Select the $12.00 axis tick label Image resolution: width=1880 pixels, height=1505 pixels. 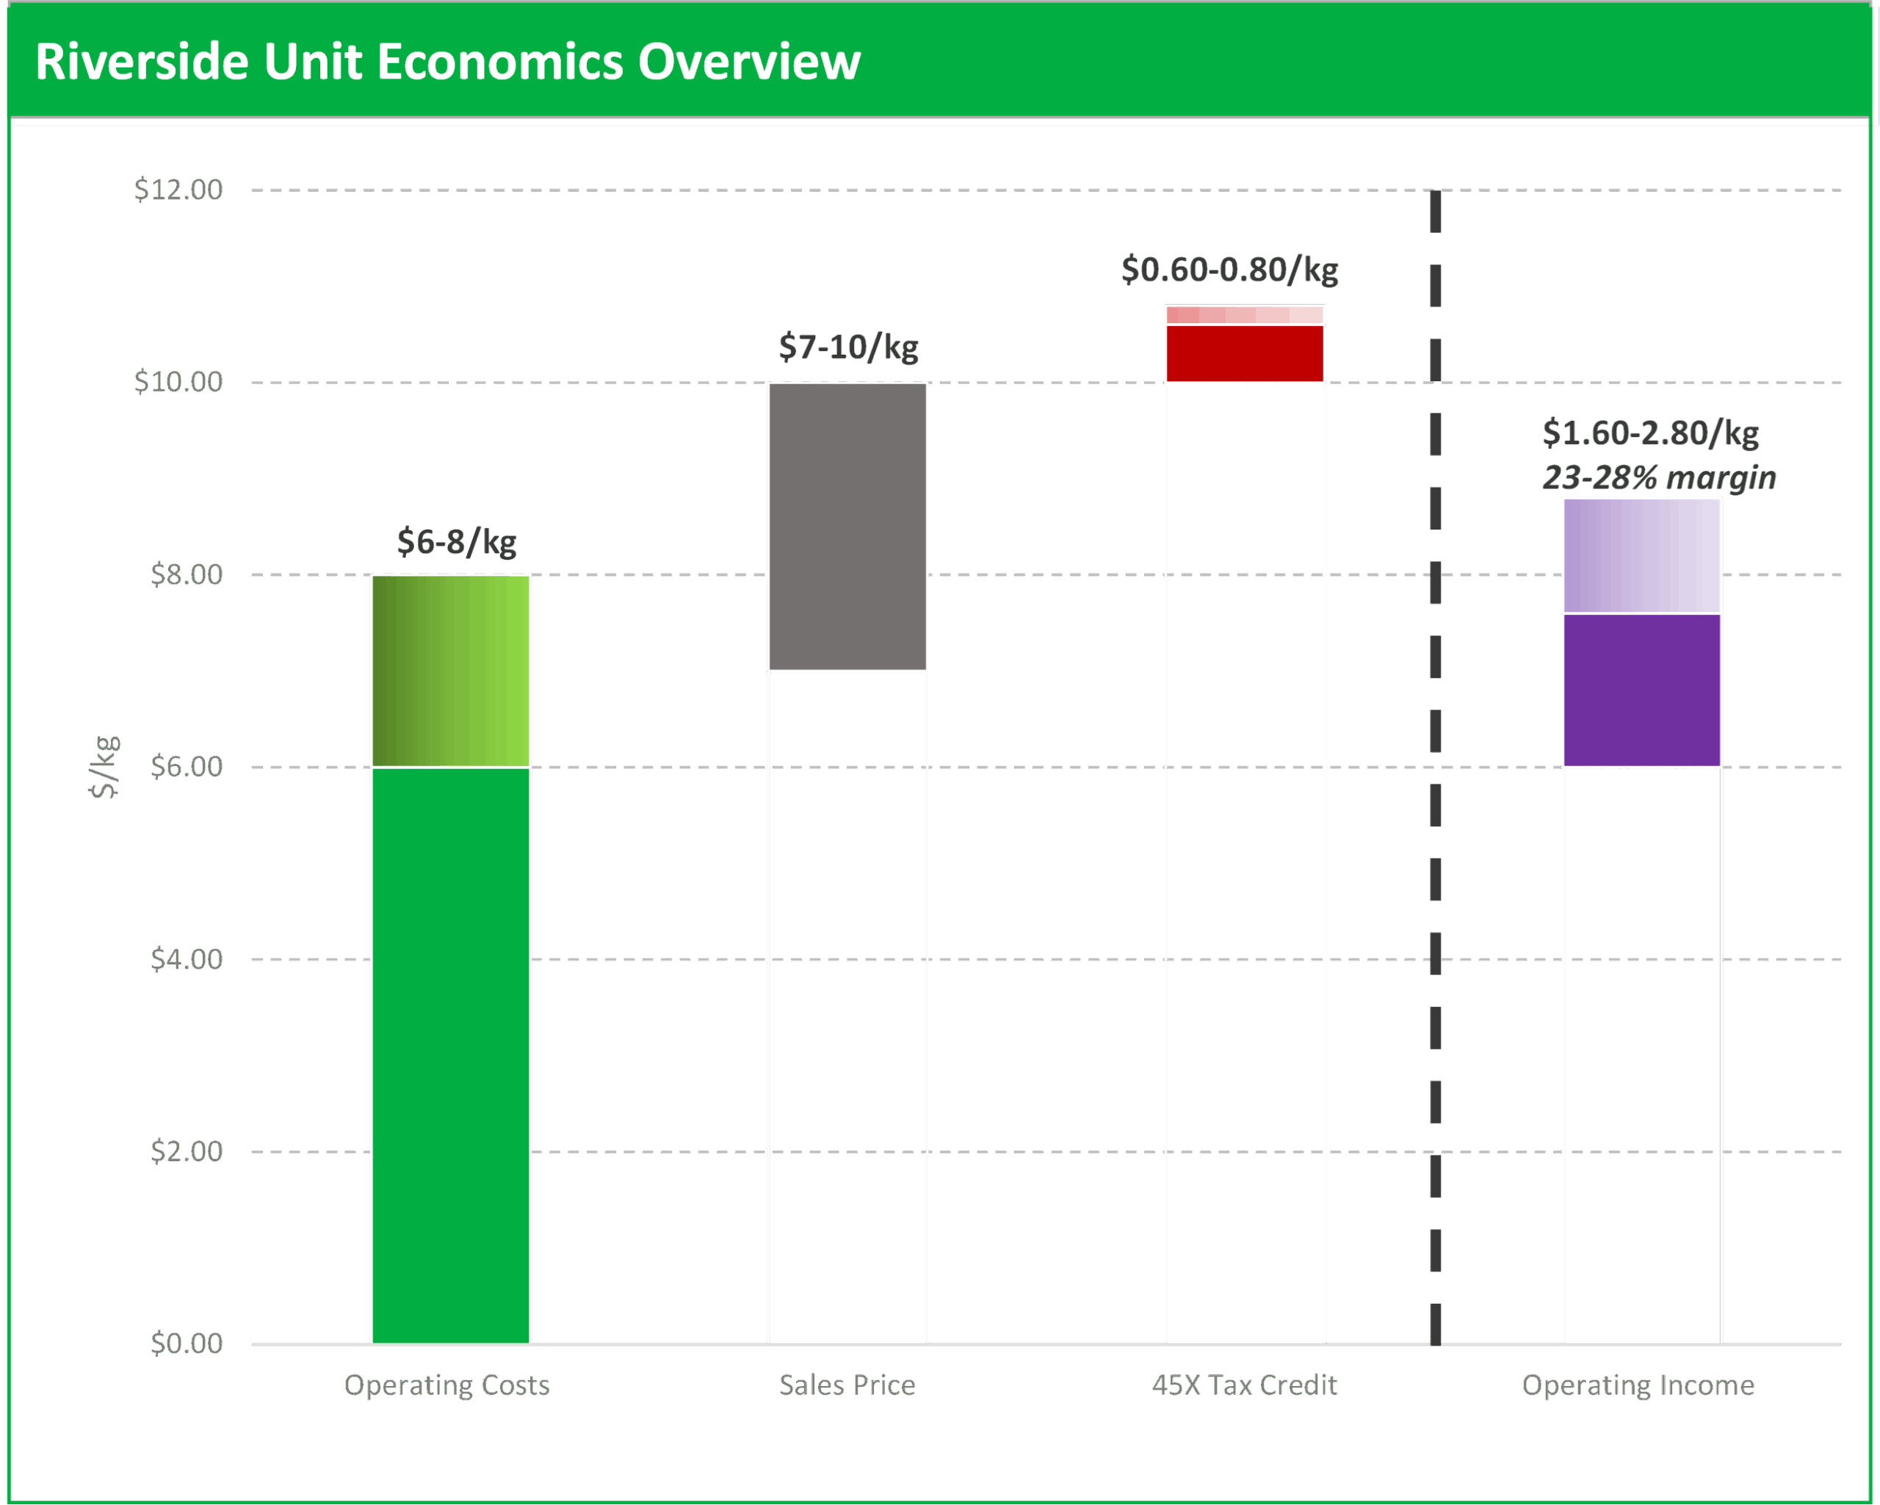[178, 190]
